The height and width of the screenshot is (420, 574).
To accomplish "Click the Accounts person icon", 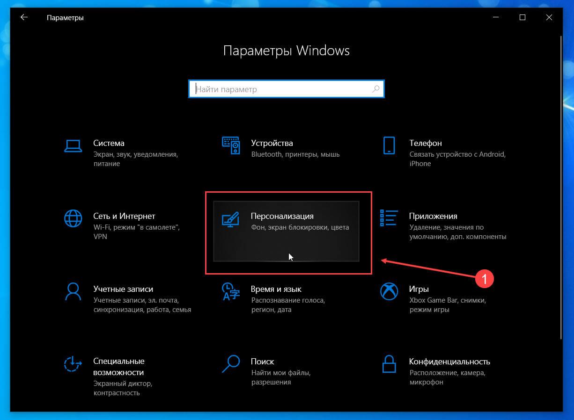I will [73, 291].
